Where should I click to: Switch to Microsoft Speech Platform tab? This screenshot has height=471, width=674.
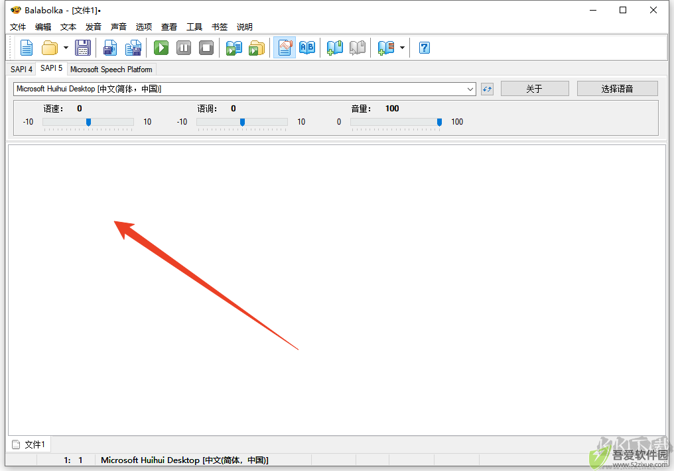tap(111, 69)
